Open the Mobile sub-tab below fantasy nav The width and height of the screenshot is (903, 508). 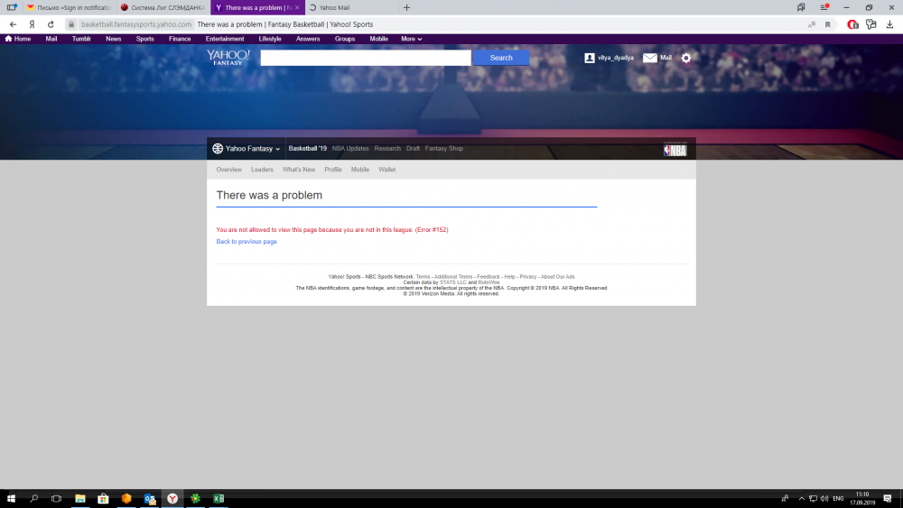click(x=360, y=170)
